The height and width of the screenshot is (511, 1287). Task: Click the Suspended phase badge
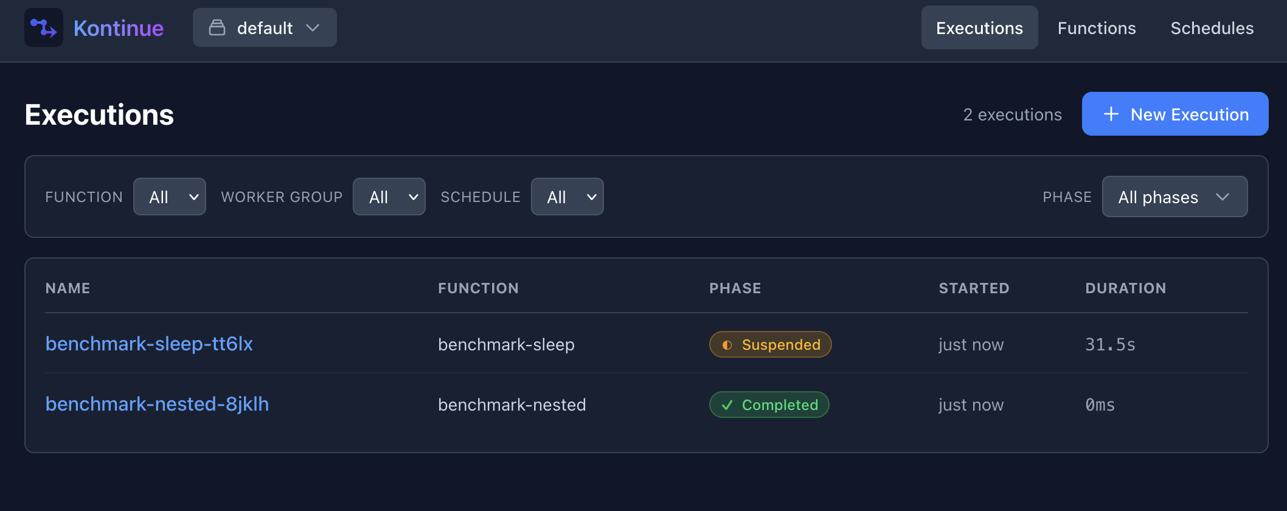[771, 345]
